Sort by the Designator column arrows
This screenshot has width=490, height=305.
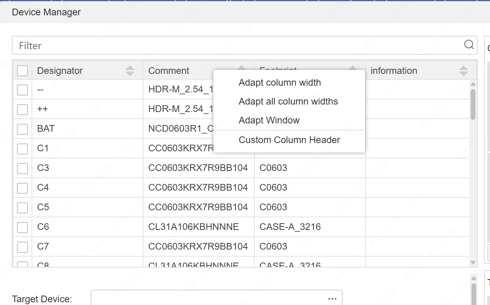[x=130, y=71]
